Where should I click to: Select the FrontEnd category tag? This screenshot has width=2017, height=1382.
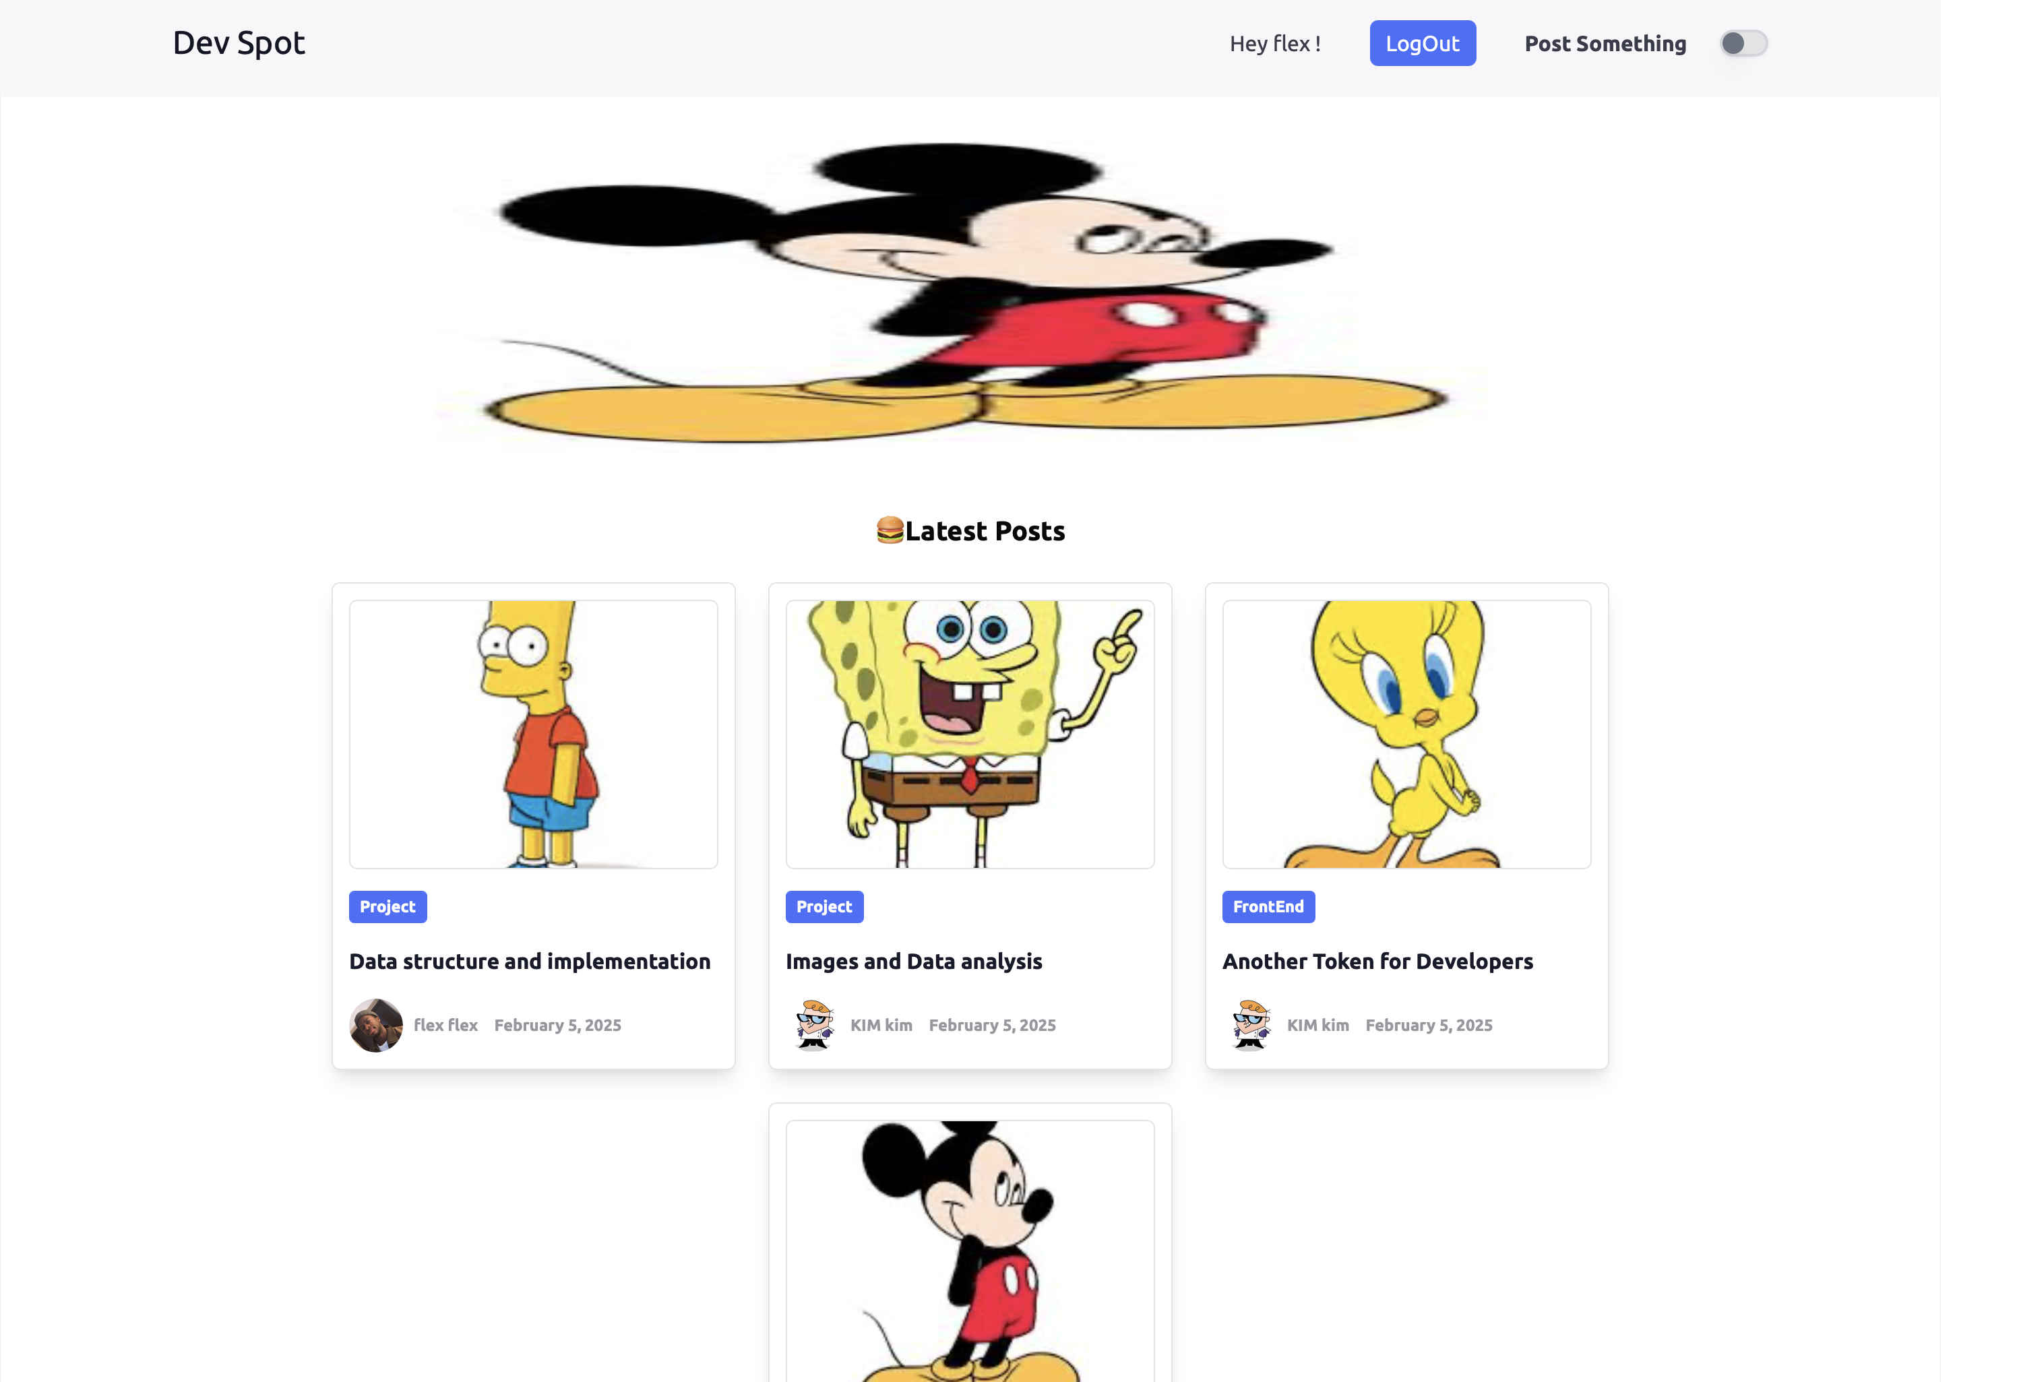click(x=1268, y=906)
